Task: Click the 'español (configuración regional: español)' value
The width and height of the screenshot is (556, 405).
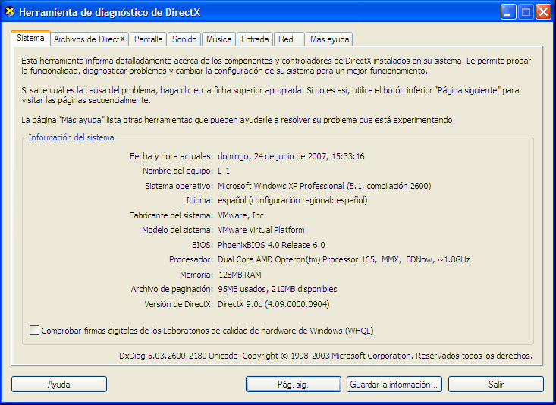Action: (x=293, y=200)
